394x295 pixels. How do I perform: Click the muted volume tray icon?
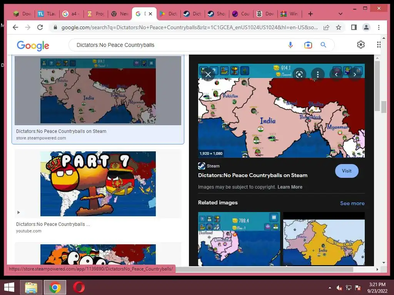[x=339, y=288]
